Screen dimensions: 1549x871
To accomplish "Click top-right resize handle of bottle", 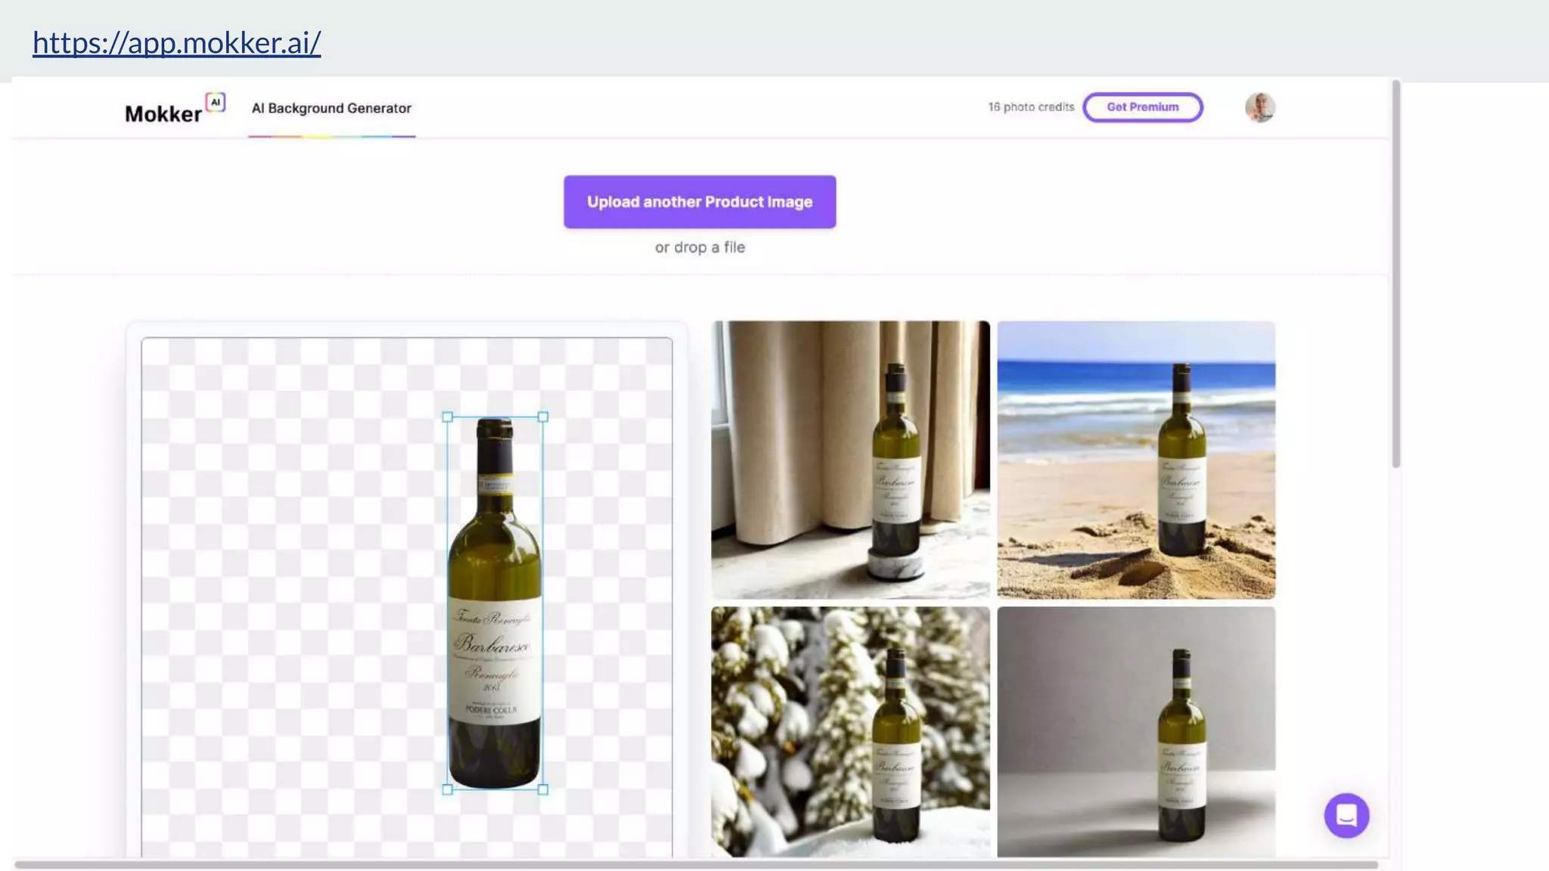I will click(543, 417).
